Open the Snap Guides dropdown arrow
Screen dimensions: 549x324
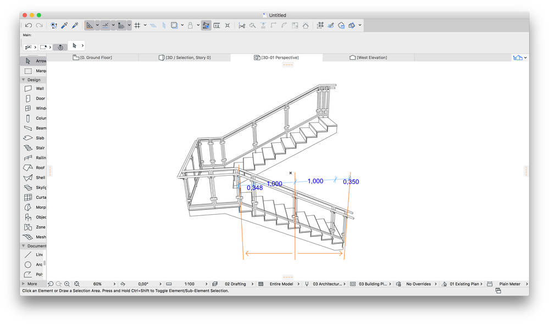113,25
